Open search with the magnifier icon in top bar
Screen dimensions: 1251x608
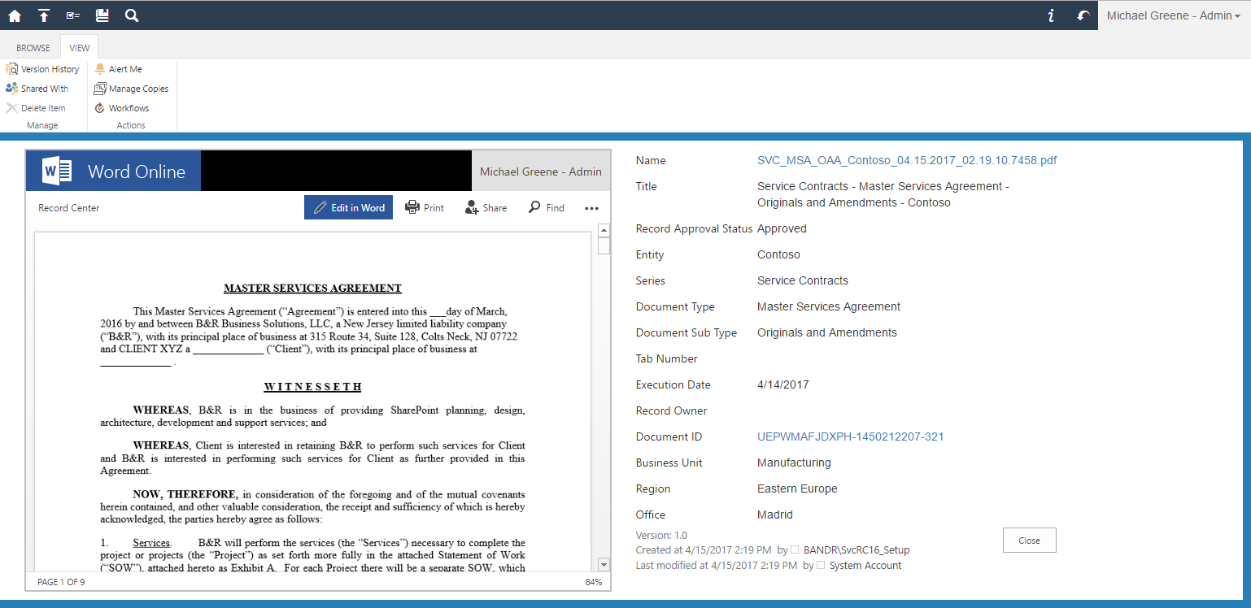click(x=131, y=15)
